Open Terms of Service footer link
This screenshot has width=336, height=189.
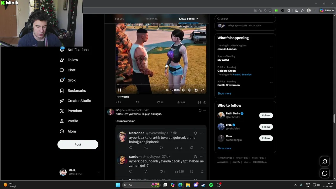[x=225, y=158]
